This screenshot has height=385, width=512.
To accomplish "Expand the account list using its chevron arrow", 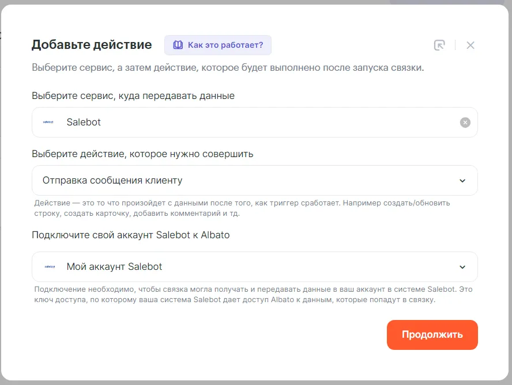I will pyautogui.click(x=462, y=267).
